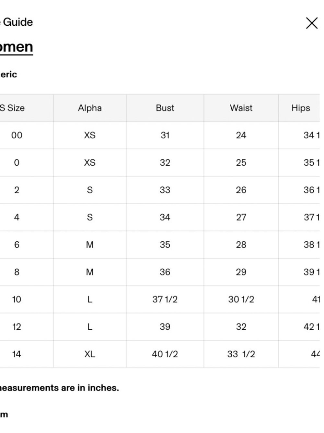324x433 pixels.
Task: Select the Hips column header
Action: click(x=301, y=108)
